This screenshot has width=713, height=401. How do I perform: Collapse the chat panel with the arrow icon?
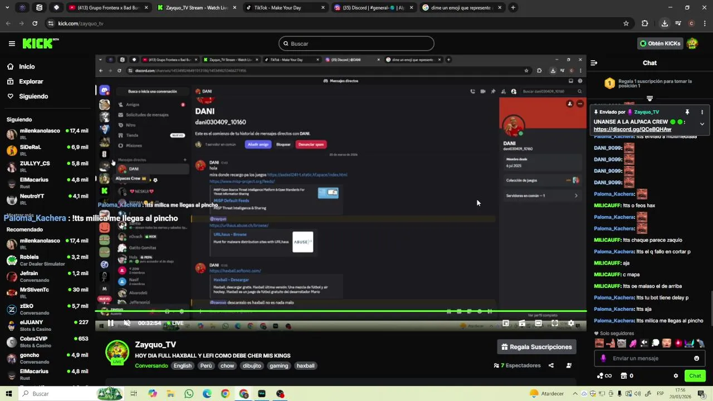click(x=594, y=63)
